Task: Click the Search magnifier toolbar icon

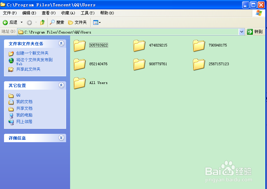Action: [52, 22]
